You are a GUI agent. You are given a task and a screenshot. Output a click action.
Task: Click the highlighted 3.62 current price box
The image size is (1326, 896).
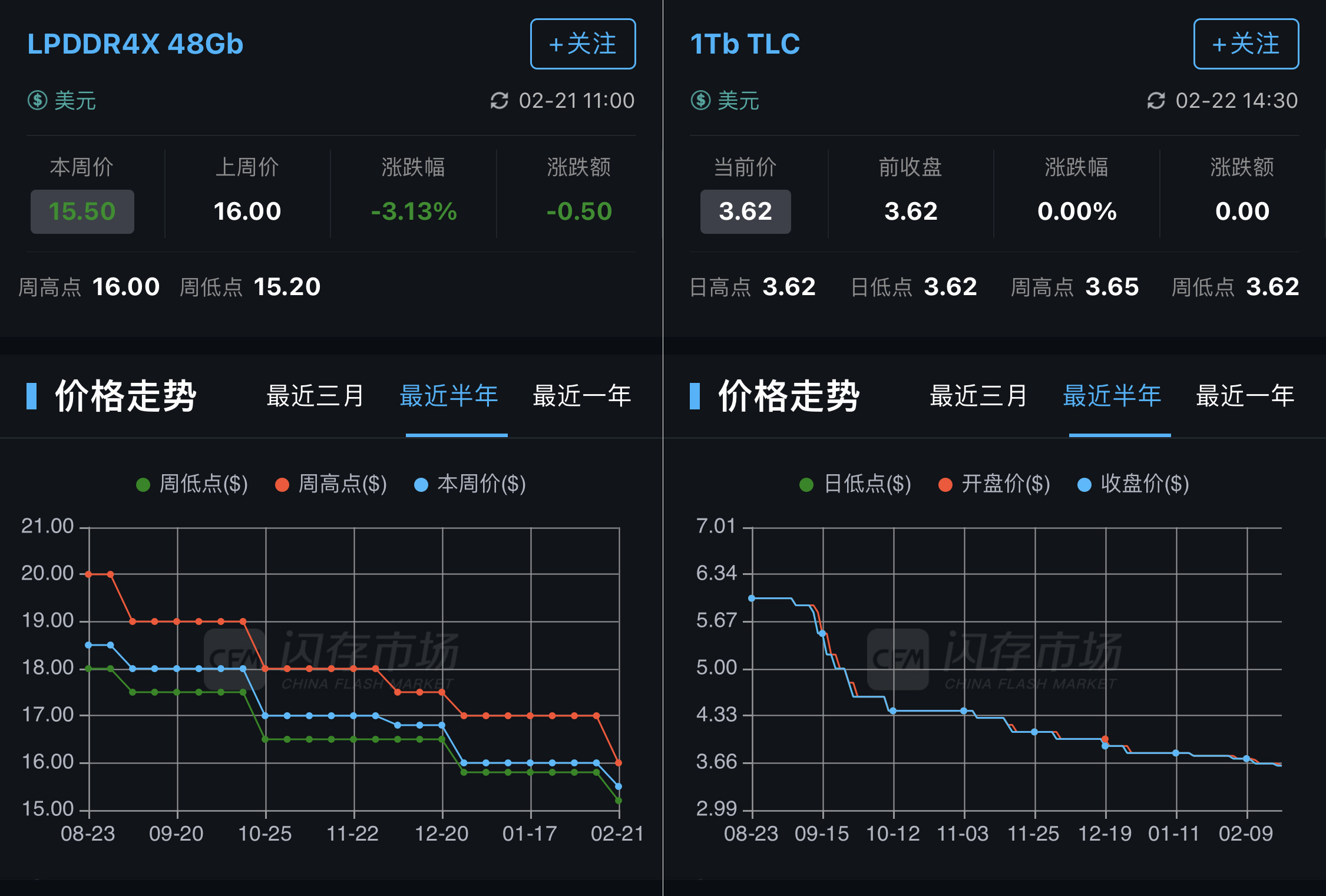[745, 211]
